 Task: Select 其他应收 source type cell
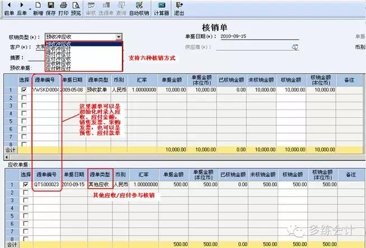pos(100,184)
